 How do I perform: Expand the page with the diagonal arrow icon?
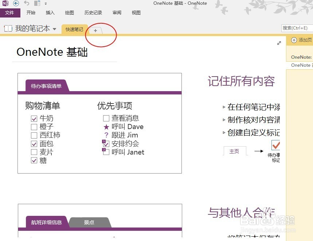coord(279,43)
